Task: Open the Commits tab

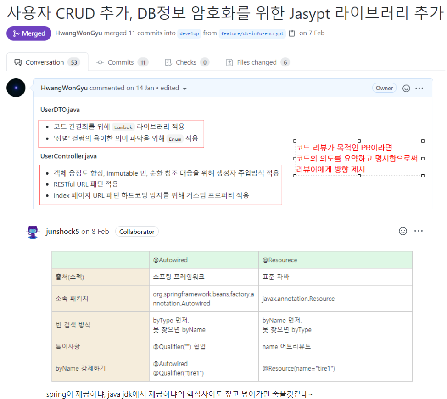Action: point(122,62)
